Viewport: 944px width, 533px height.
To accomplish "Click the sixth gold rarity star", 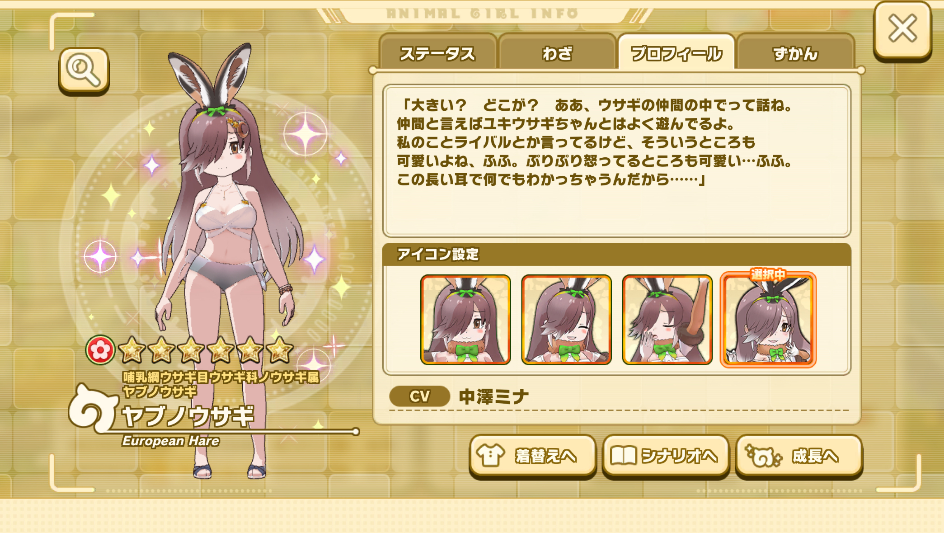I will 279,350.
